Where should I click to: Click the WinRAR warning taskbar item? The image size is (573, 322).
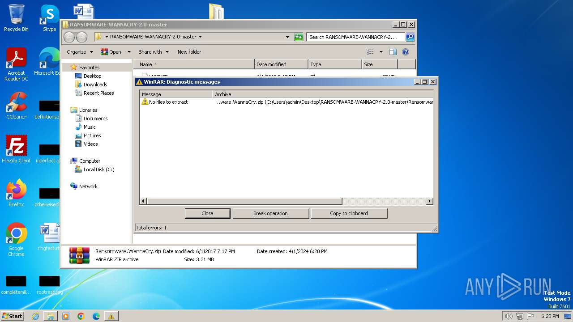[111, 316]
